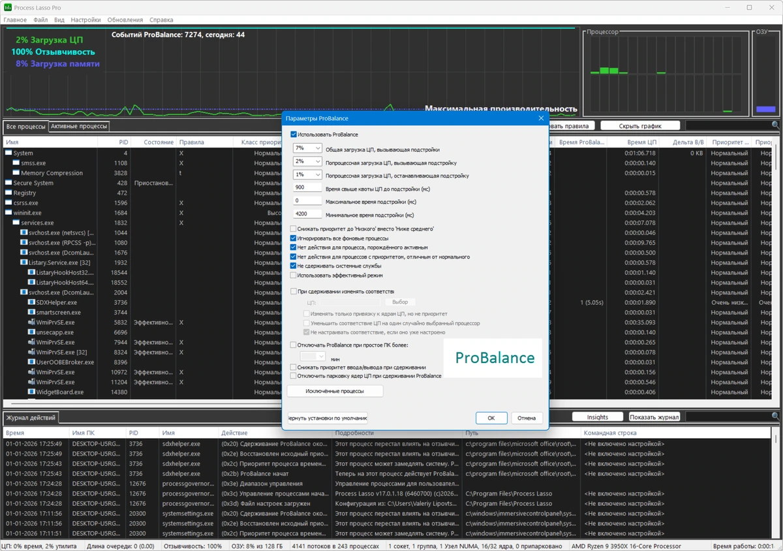Image resolution: width=783 pixels, height=551 pixels.
Task: Click the smartscreen.exe process icon
Action: pyautogui.click(x=31, y=312)
